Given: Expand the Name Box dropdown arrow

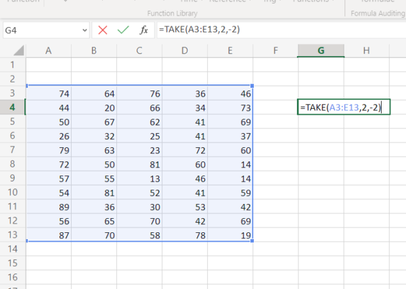Looking at the screenshot, I should click(85, 30).
